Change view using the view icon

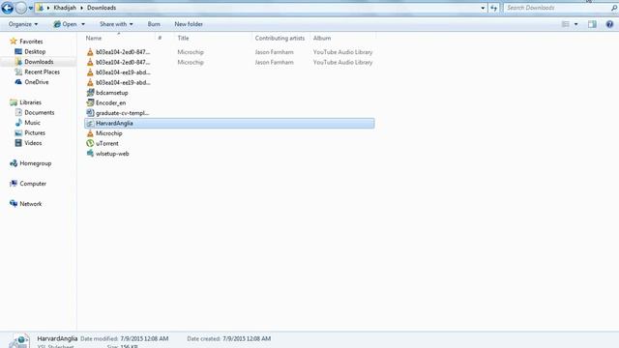coord(565,24)
